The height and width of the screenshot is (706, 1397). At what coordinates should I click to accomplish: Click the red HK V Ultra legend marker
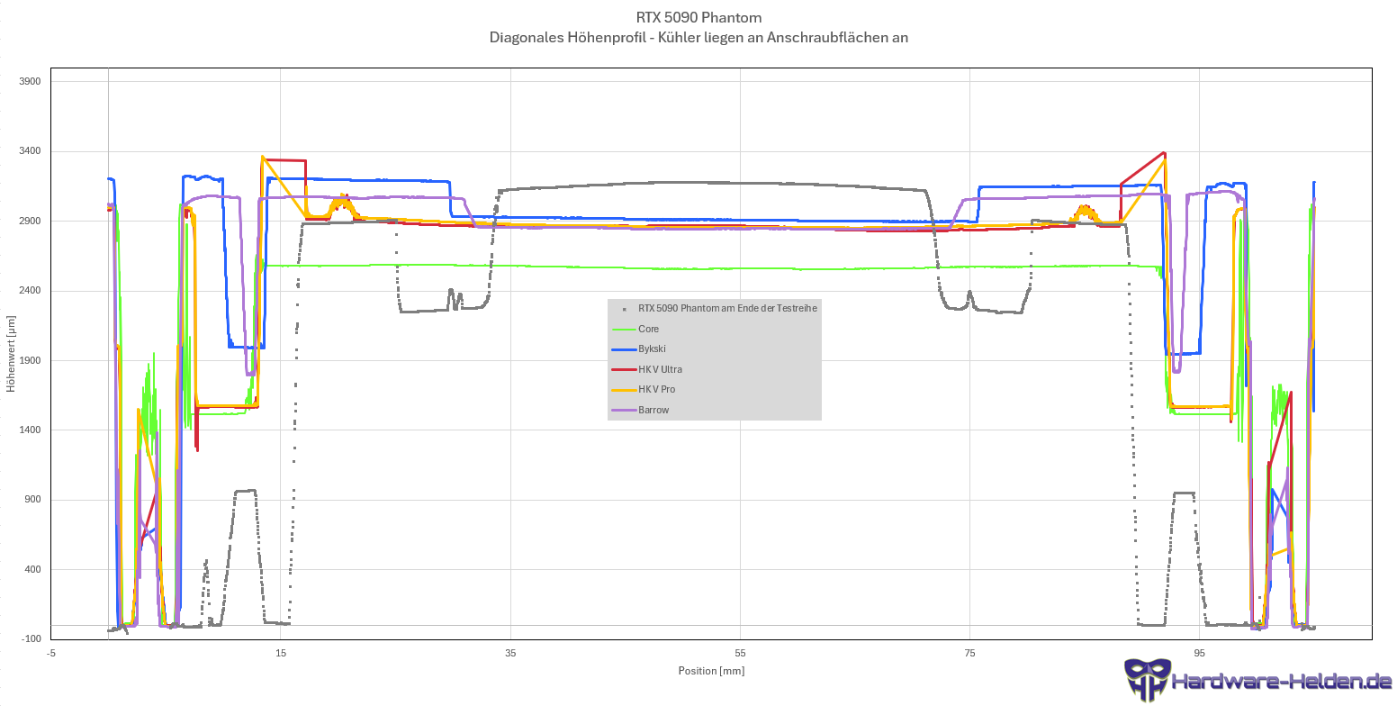623,369
